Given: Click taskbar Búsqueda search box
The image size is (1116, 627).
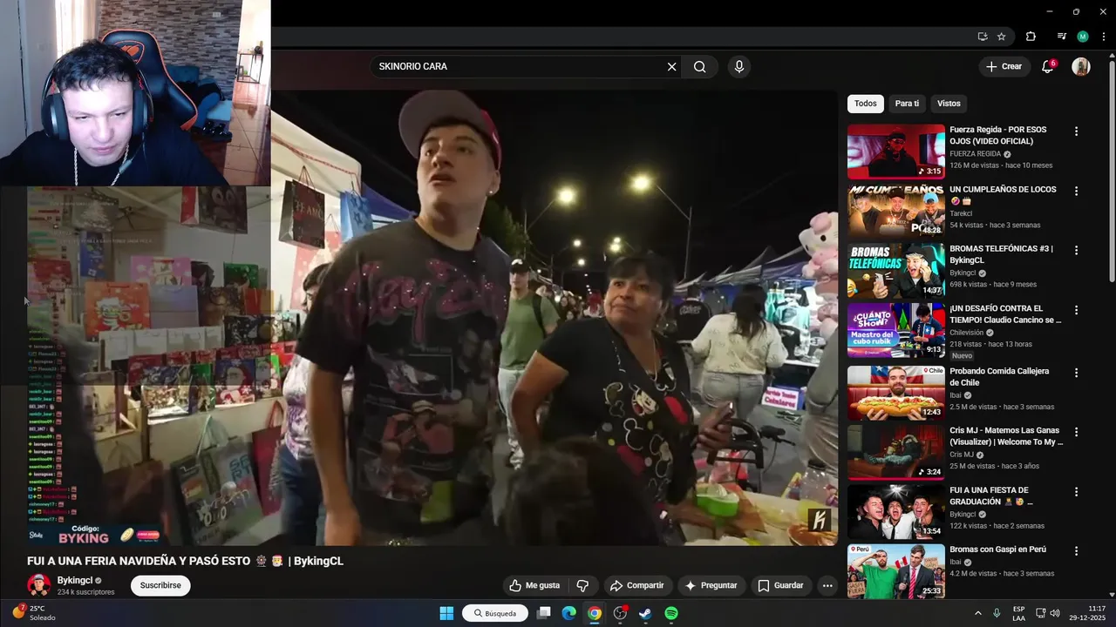Looking at the screenshot, I should (x=495, y=613).
